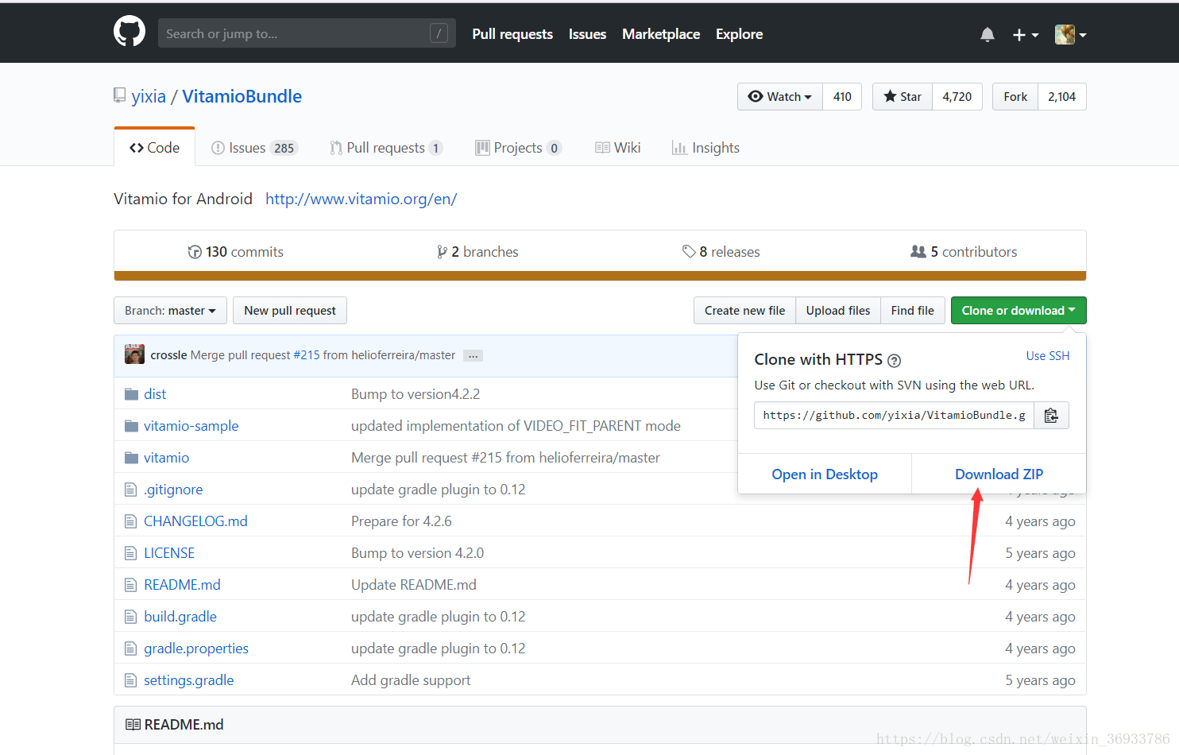This screenshot has width=1179, height=755.
Task: Open Explore in top navigation
Action: (x=739, y=34)
